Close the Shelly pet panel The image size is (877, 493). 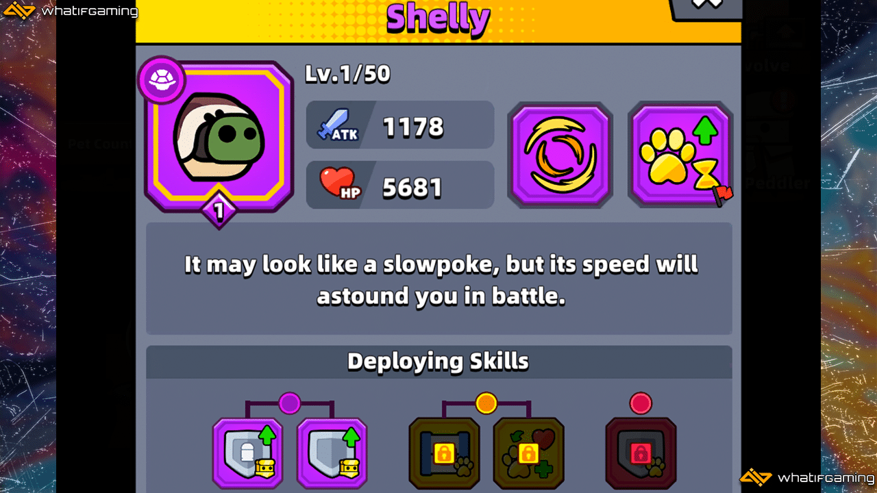(x=706, y=5)
